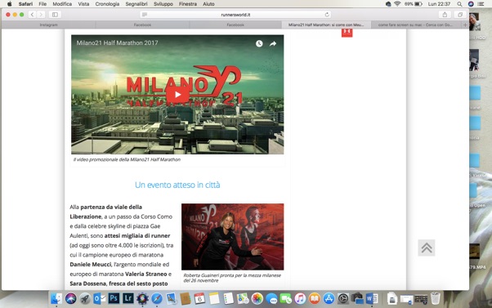492x308 pixels.
Task: Click the video share arrow icon
Action: (273, 43)
